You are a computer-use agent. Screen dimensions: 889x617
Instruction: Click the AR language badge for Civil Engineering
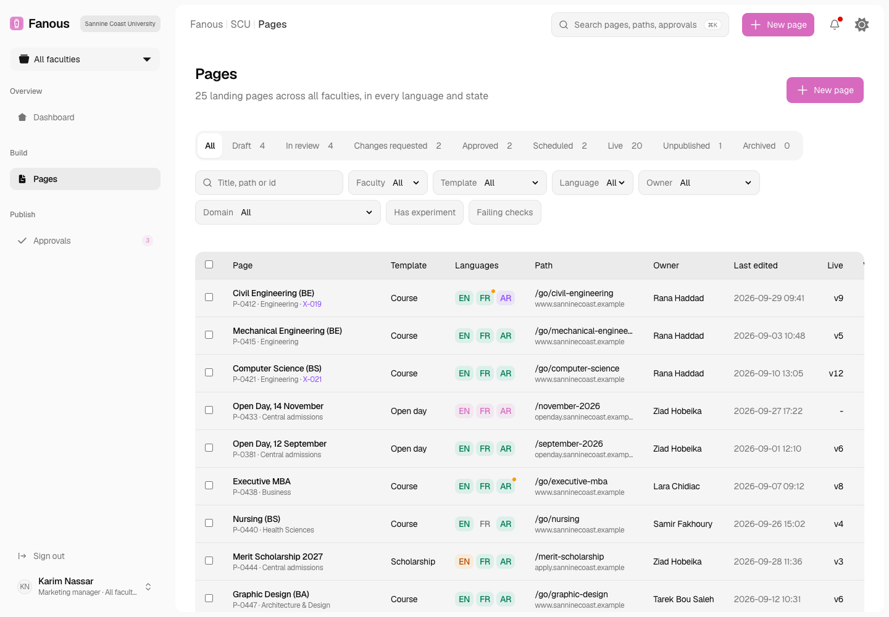[x=506, y=298]
